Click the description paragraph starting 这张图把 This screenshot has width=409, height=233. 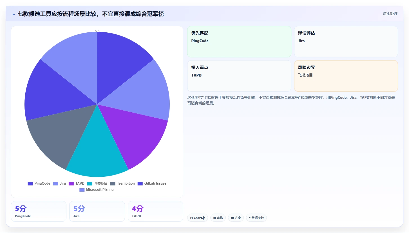[x=291, y=100]
